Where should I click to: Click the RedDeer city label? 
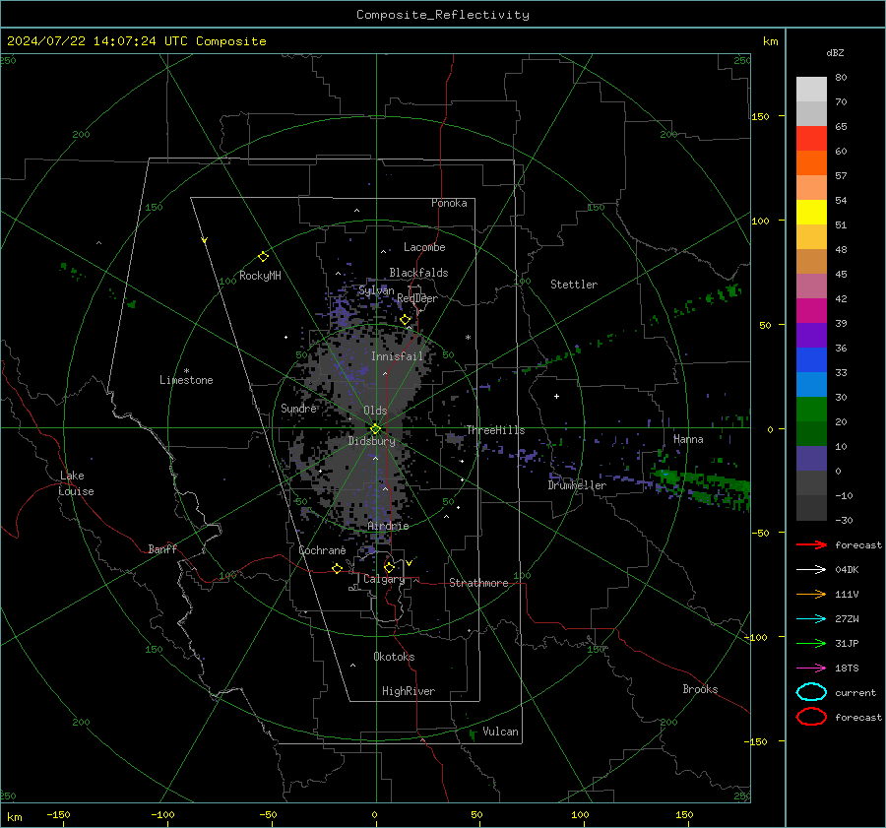[417, 298]
